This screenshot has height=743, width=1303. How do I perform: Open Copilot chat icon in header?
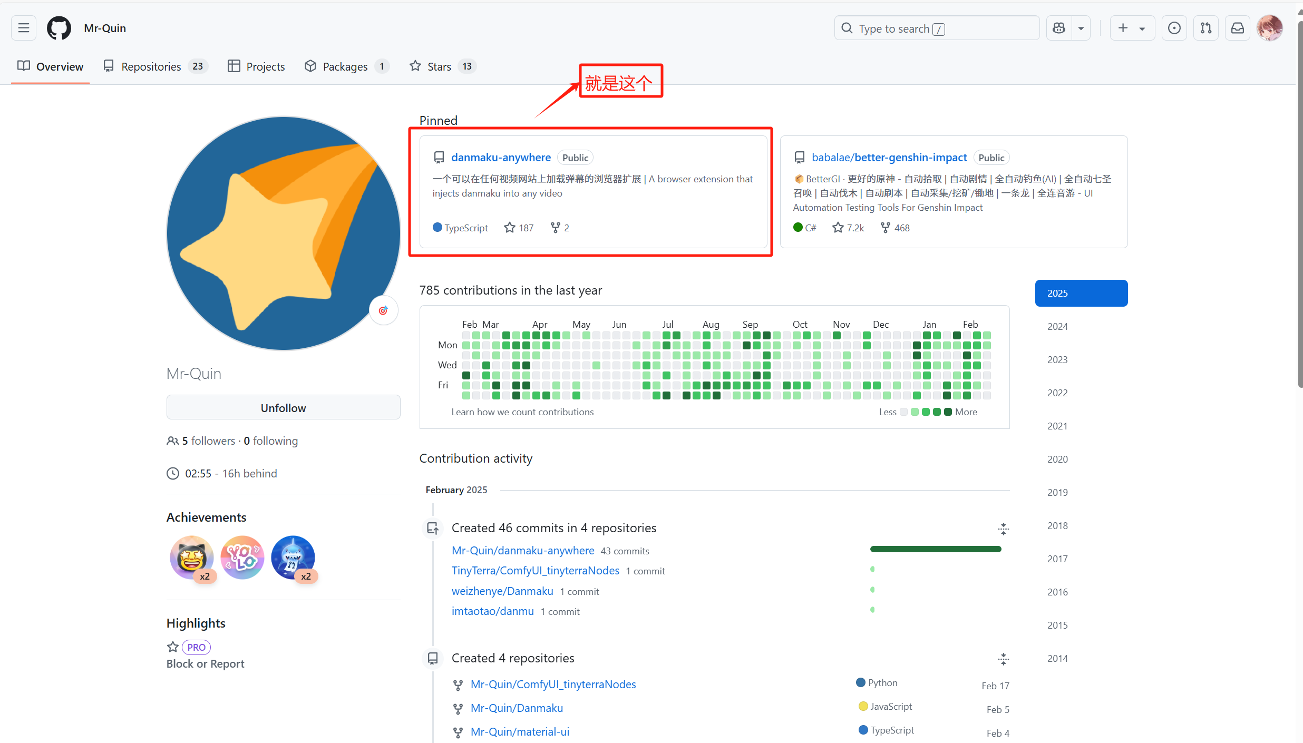click(1059, 28)
